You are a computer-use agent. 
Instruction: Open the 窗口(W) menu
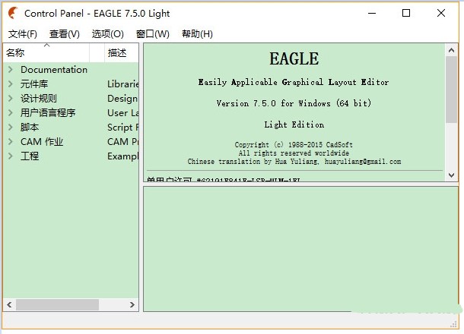(x=152, y=34)
